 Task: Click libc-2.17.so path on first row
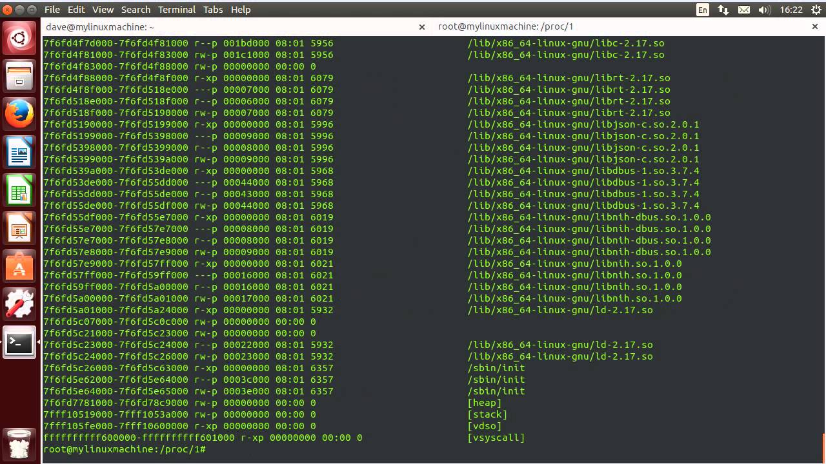(x=566, y=43)
